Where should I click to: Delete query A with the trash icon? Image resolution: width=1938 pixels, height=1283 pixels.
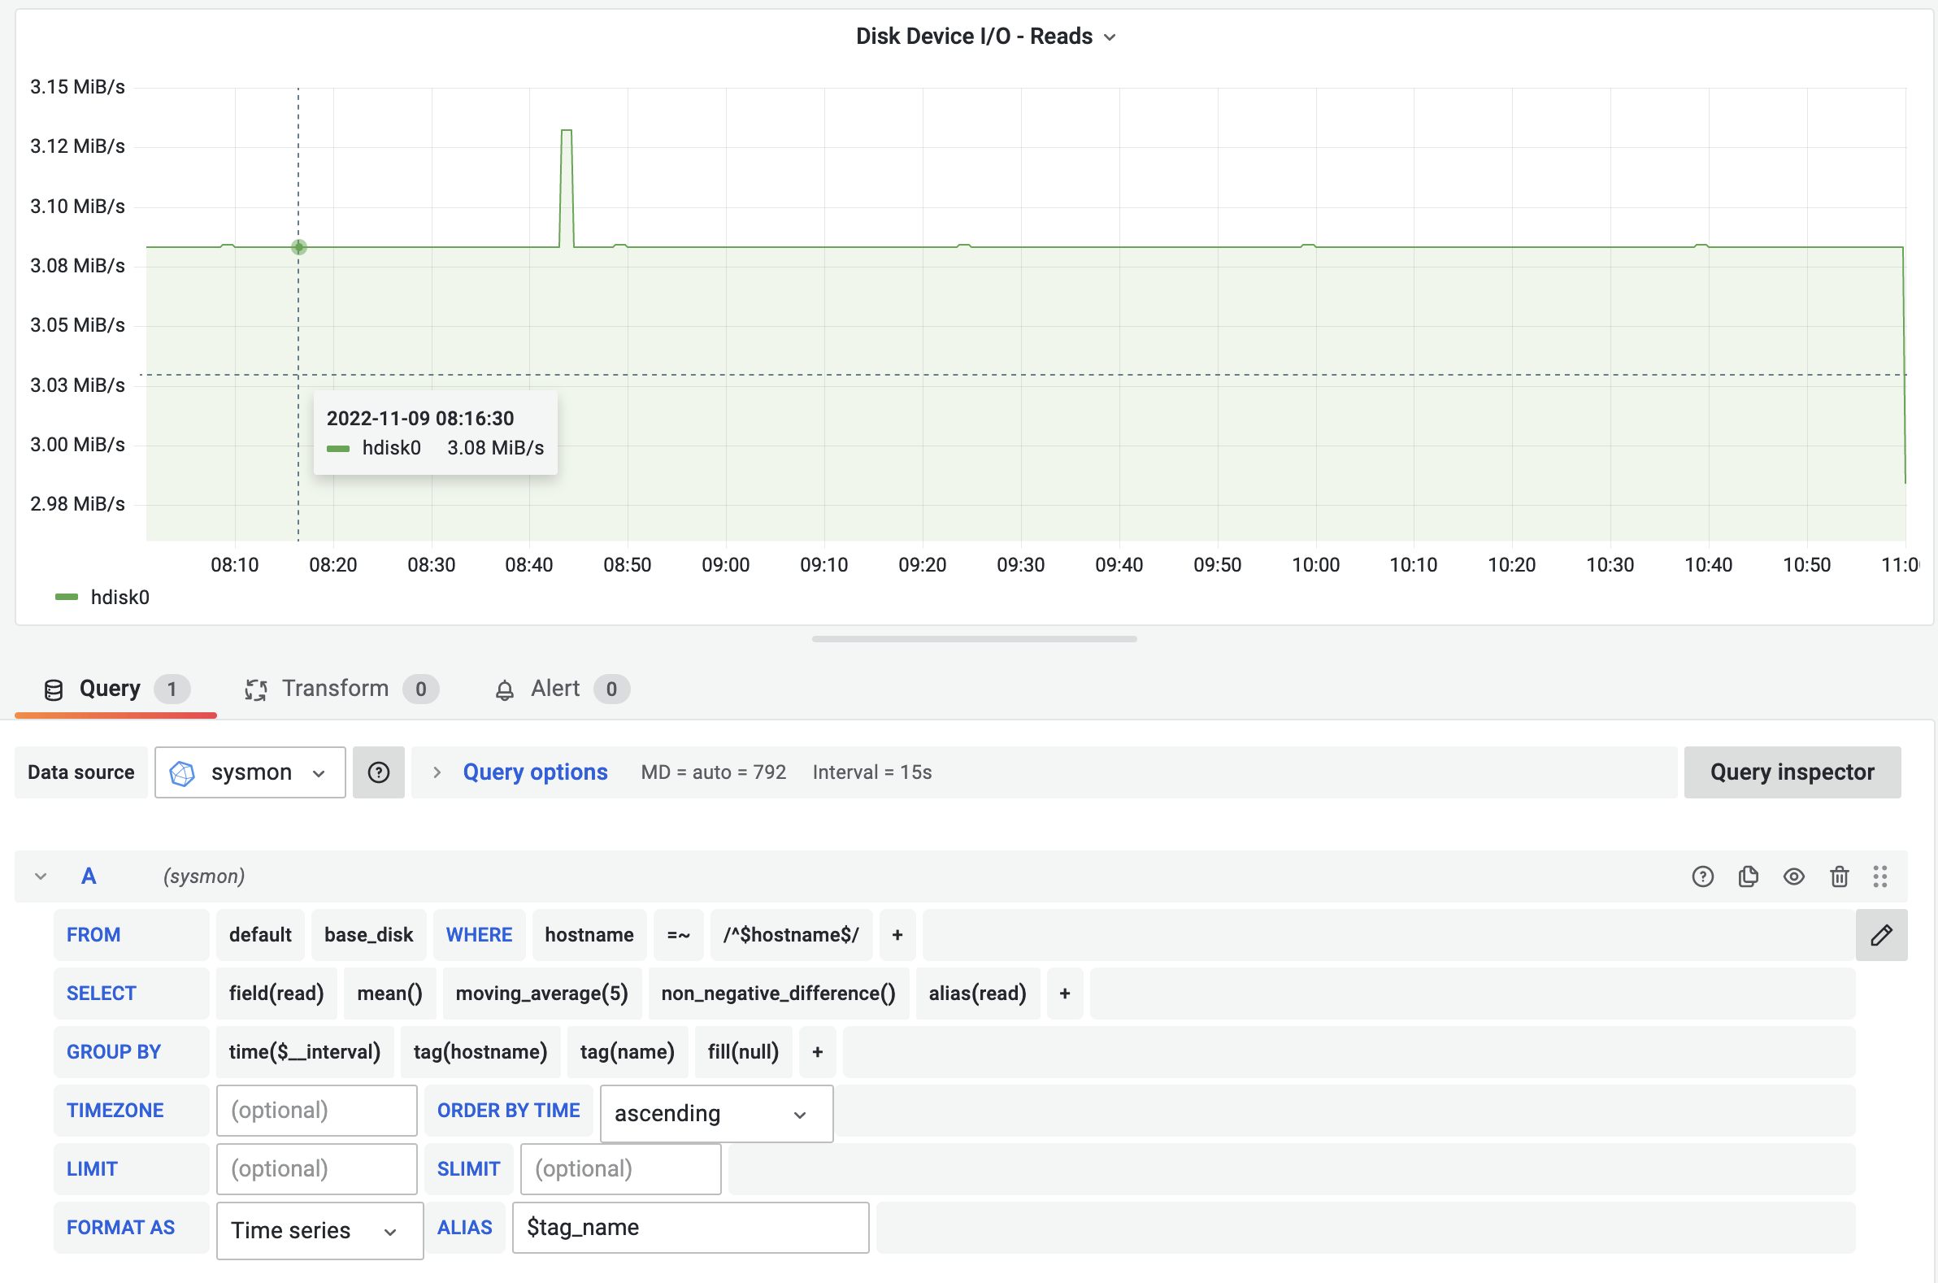tap(1839, 876)
